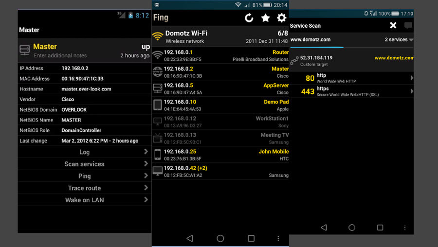
Task: Tap the server icon for 192.168.0.5 AppServer
Action: [158, 88]
